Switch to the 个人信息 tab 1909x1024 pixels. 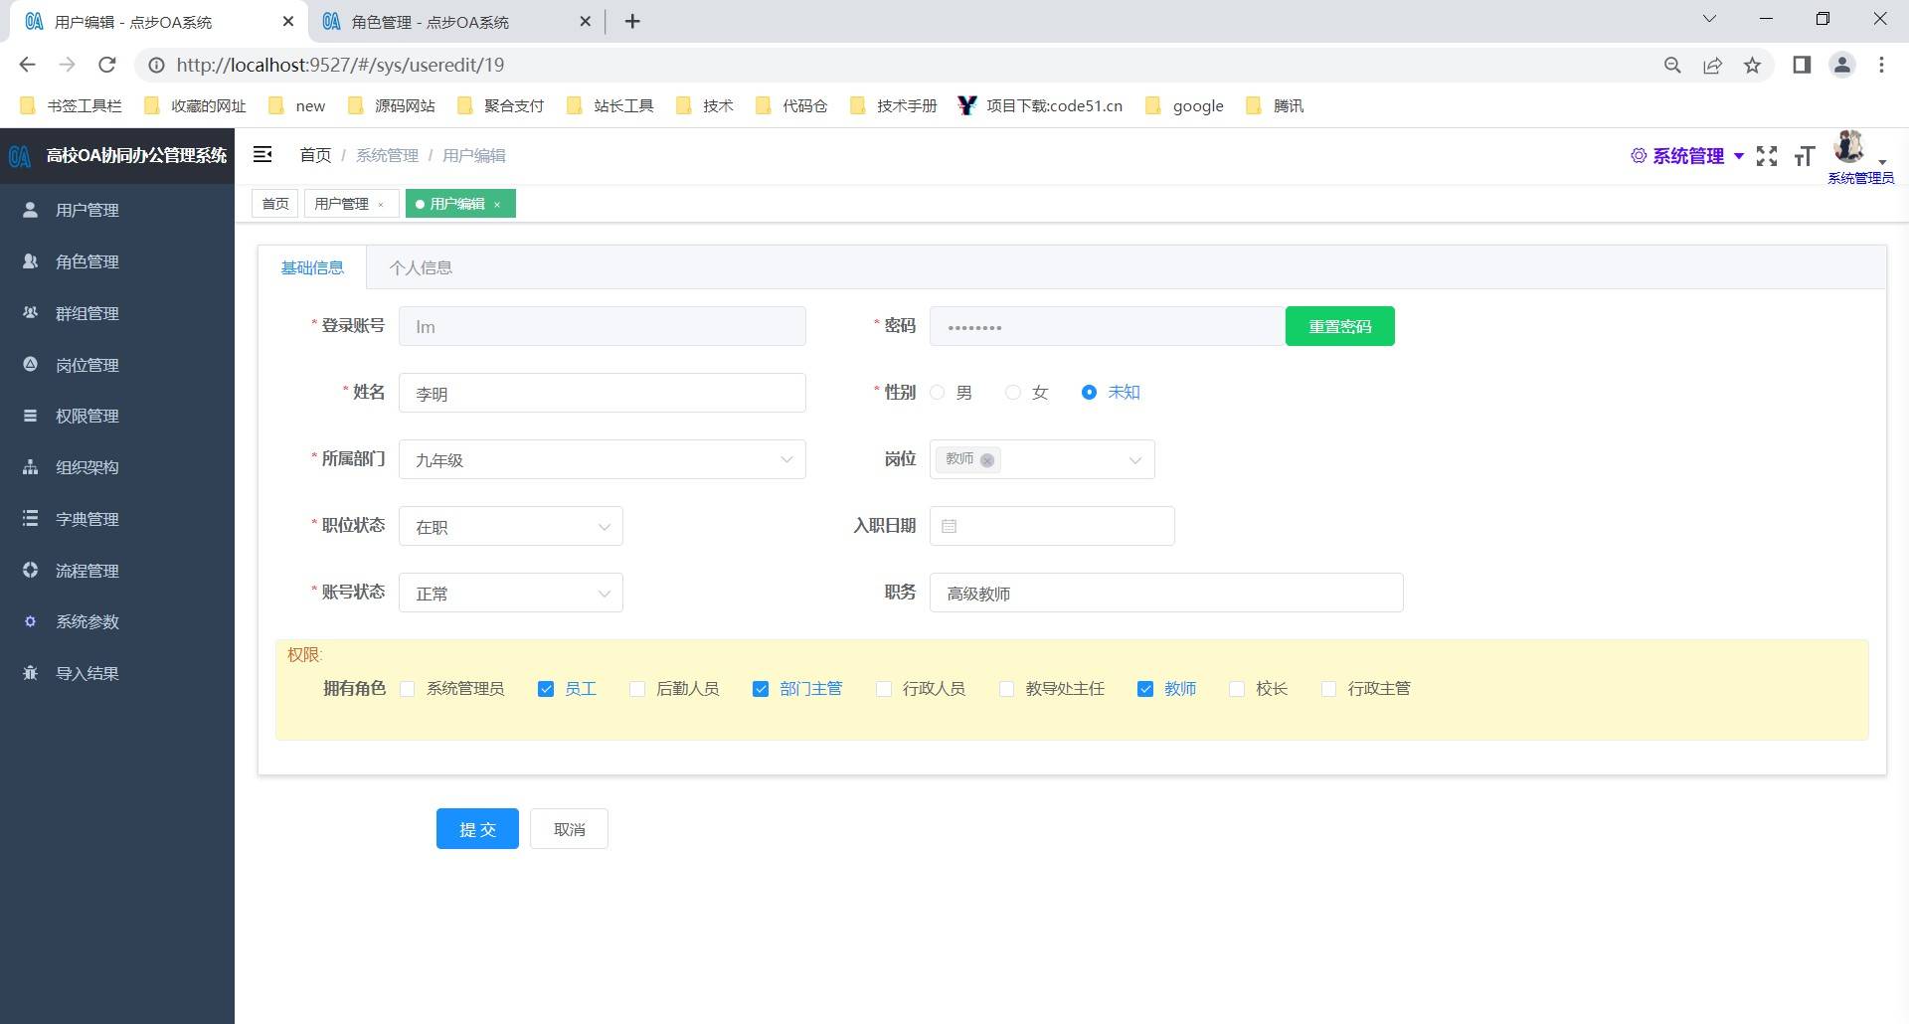pos(421,267)
